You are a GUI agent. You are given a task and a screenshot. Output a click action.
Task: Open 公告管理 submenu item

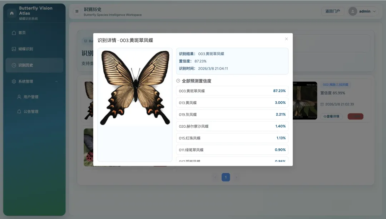pyautogui.click(x=34, y=112)
